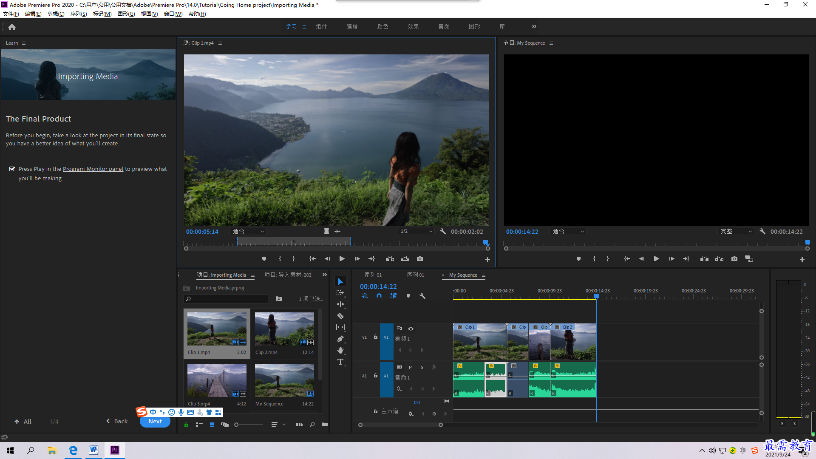Screen dimensions: 816x459
Task: Toggle V1 track output eye
Action: pos(411,329)
